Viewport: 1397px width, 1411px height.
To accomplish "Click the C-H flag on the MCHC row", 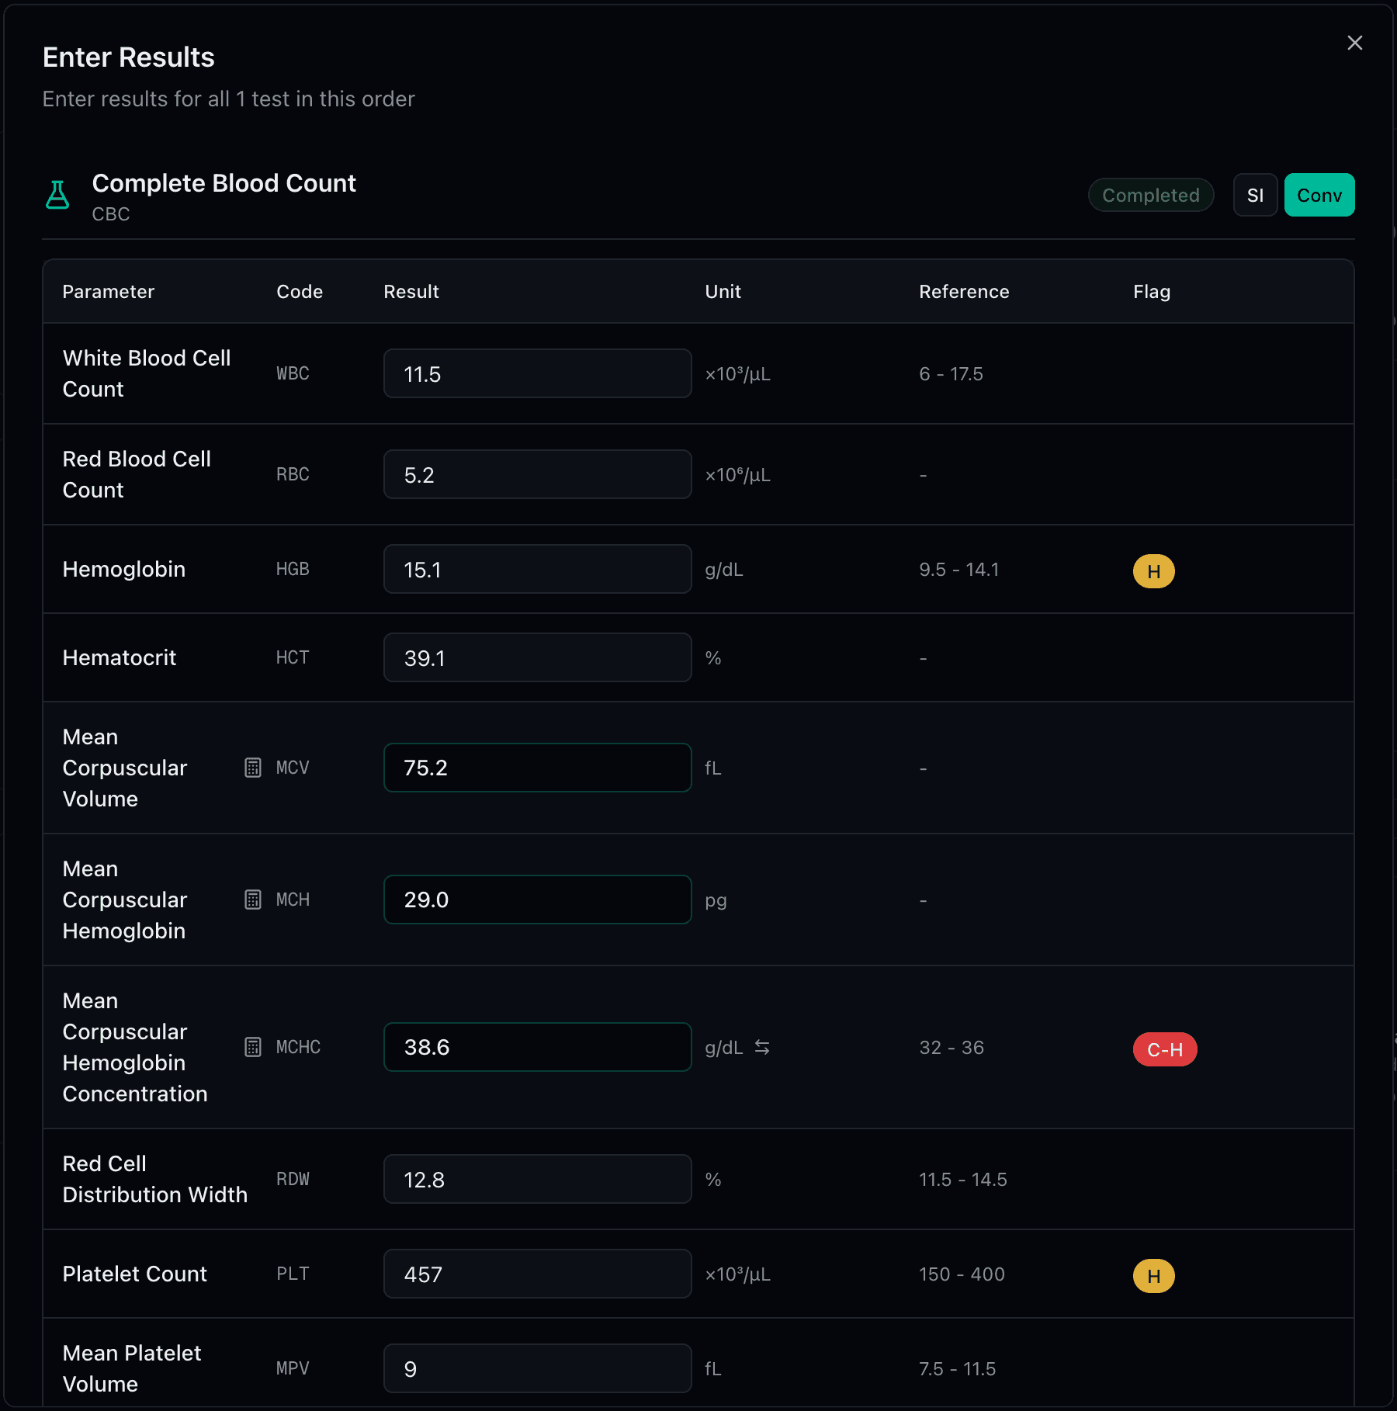I will [x=1165, y=1049].
